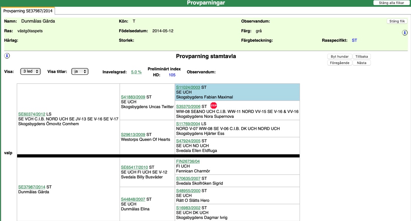Click the name Skogsbygdens Ömovitz Comhem

49,124
